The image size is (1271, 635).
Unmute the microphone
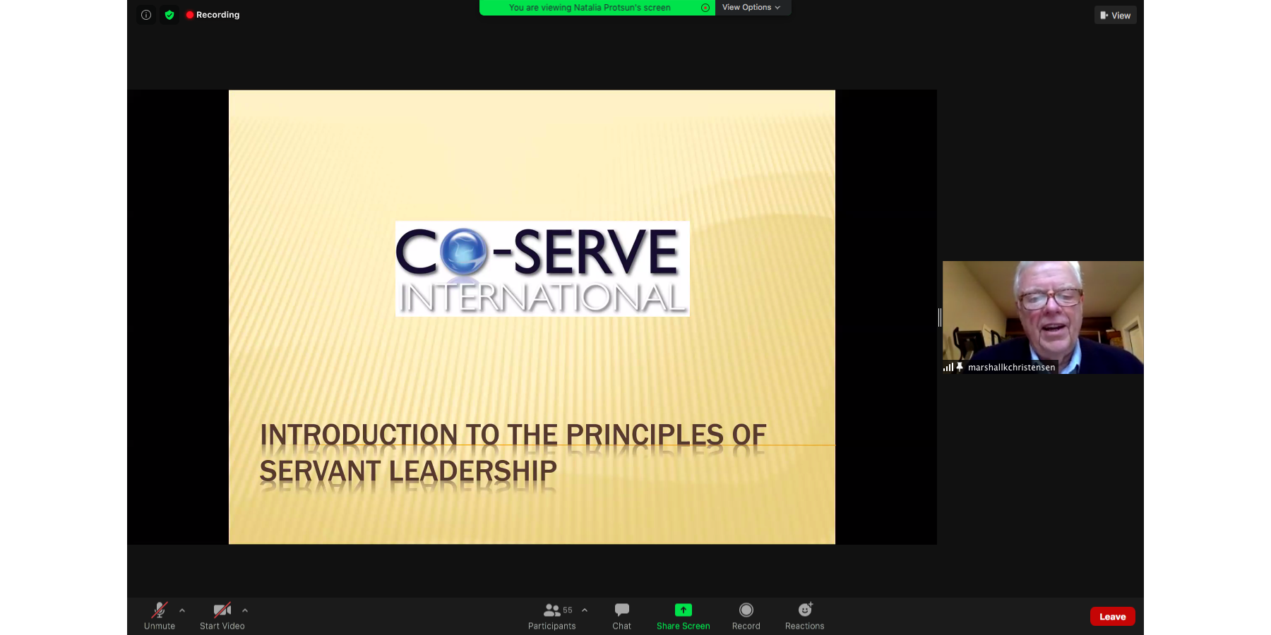coord(160,616)
